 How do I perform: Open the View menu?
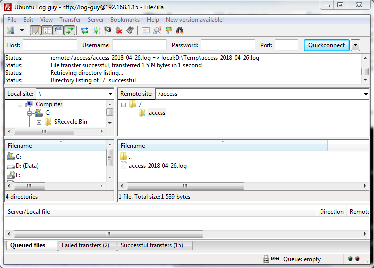(x=46, y=20)
